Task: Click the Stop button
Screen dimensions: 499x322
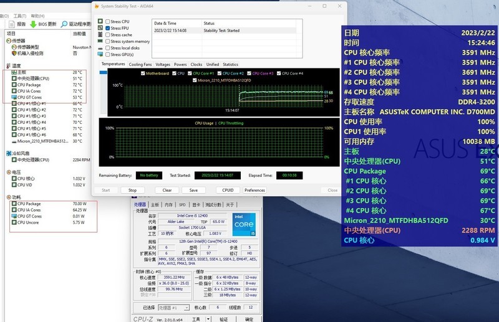Action: point(132,190)
